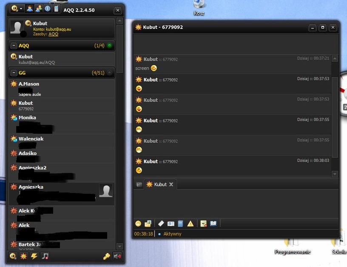Maximize the Kubut chat window
Screen dimensions: 347x267
323,28
